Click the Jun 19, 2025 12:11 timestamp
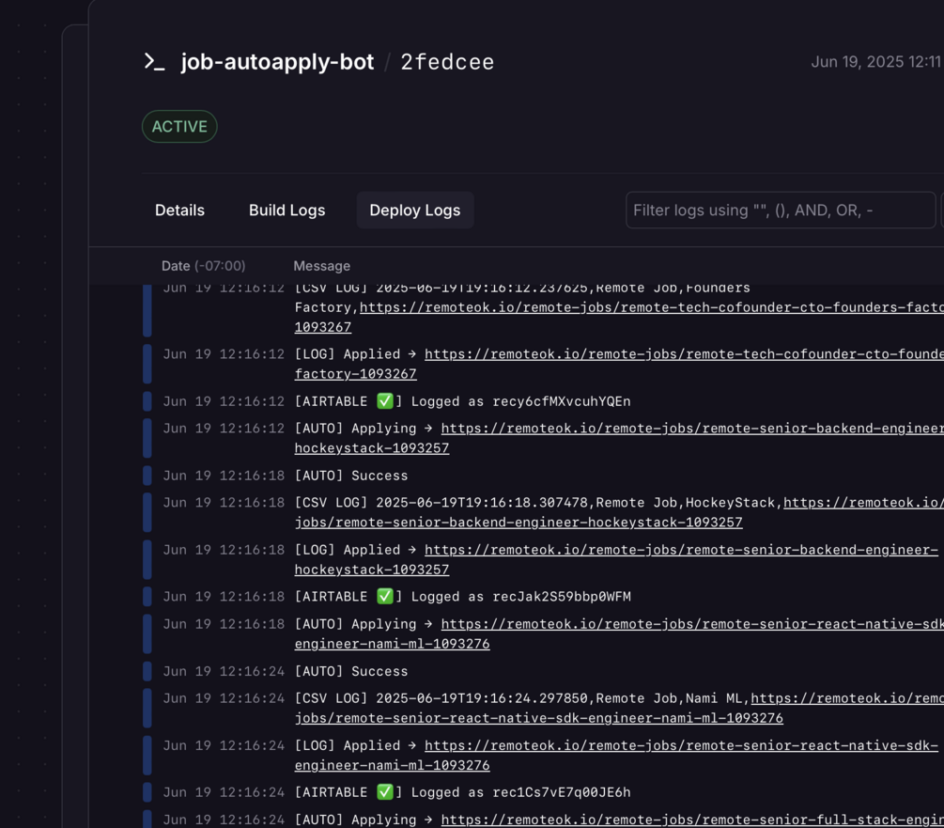 pyautogui.click(x=875, y=61)
